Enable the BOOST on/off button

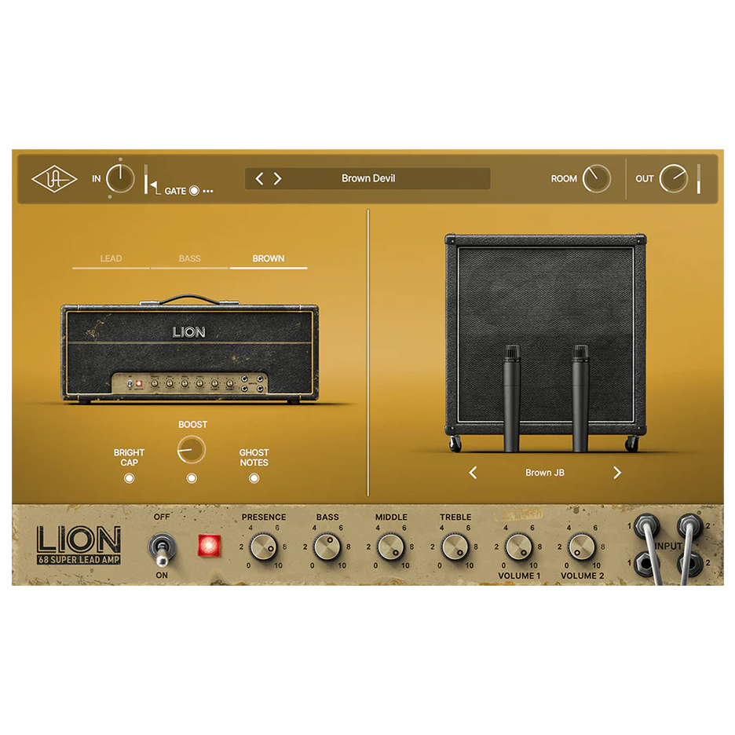192,478
